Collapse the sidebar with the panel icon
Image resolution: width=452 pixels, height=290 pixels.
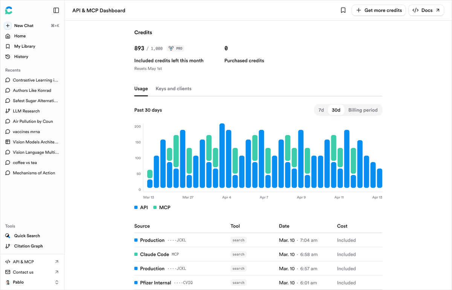(56, 11)
